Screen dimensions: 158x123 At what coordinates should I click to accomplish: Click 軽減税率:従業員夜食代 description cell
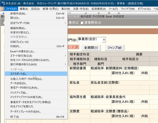point(108,97)
